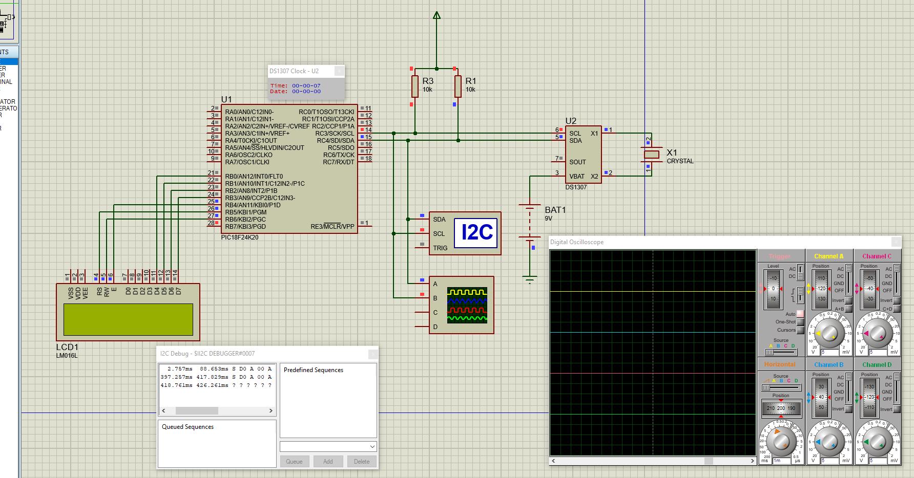Click the Horizontal timebase value field showing 1m
Viewport: 914px width, 478px height.
coord(782,461)
